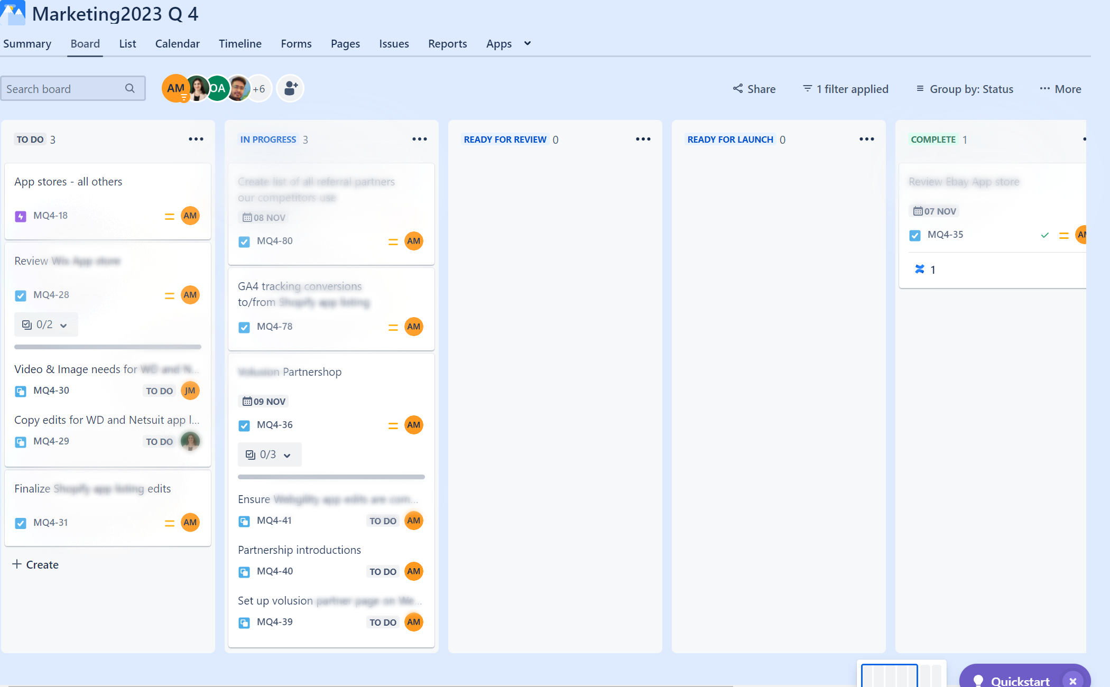Click Create at bottom of TO DO column
1110x687 pixels.
35,564
